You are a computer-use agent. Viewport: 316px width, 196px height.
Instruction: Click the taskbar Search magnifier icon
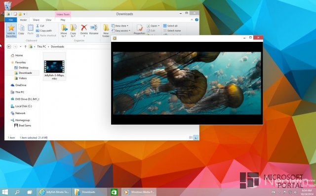[x=17, y=192]
